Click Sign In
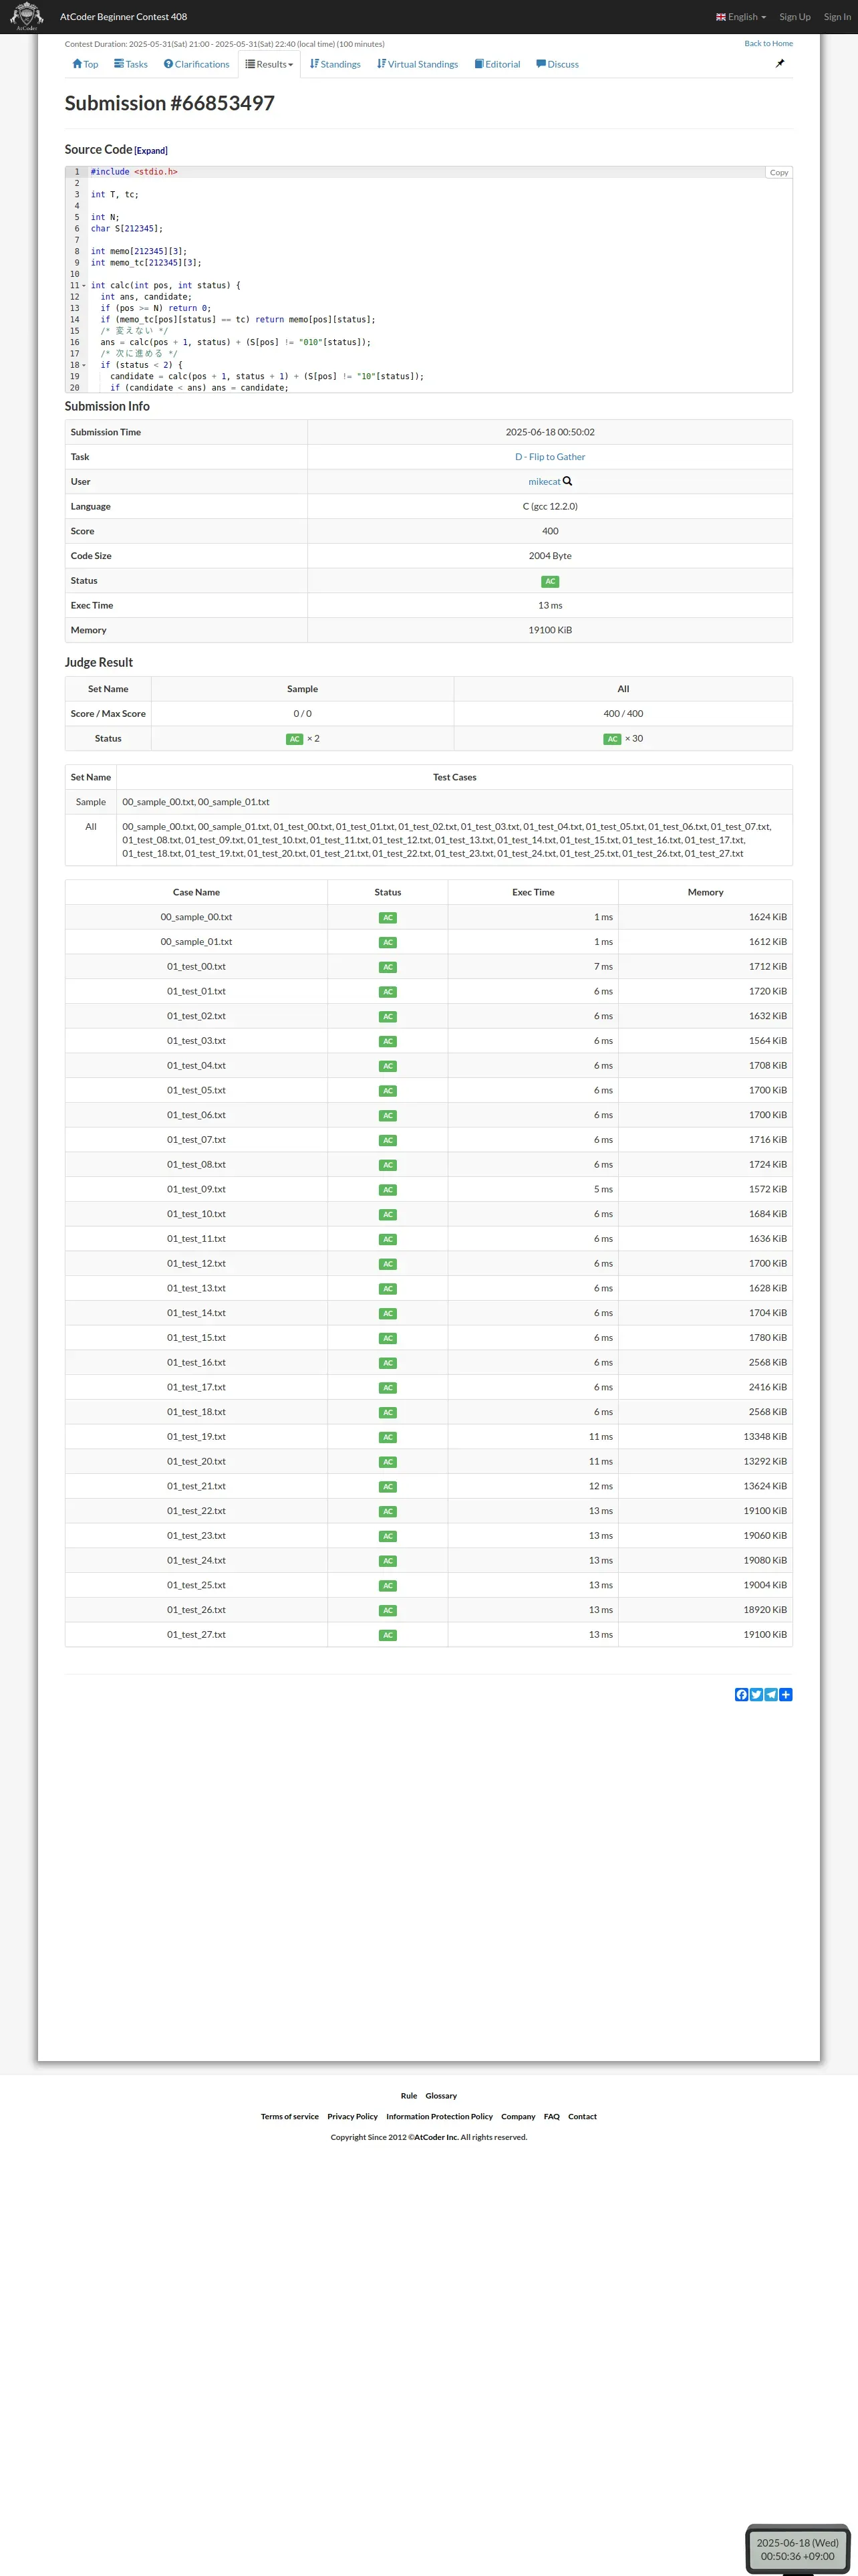The height and width of the screenshot is (2576, 858). (837, 17)
